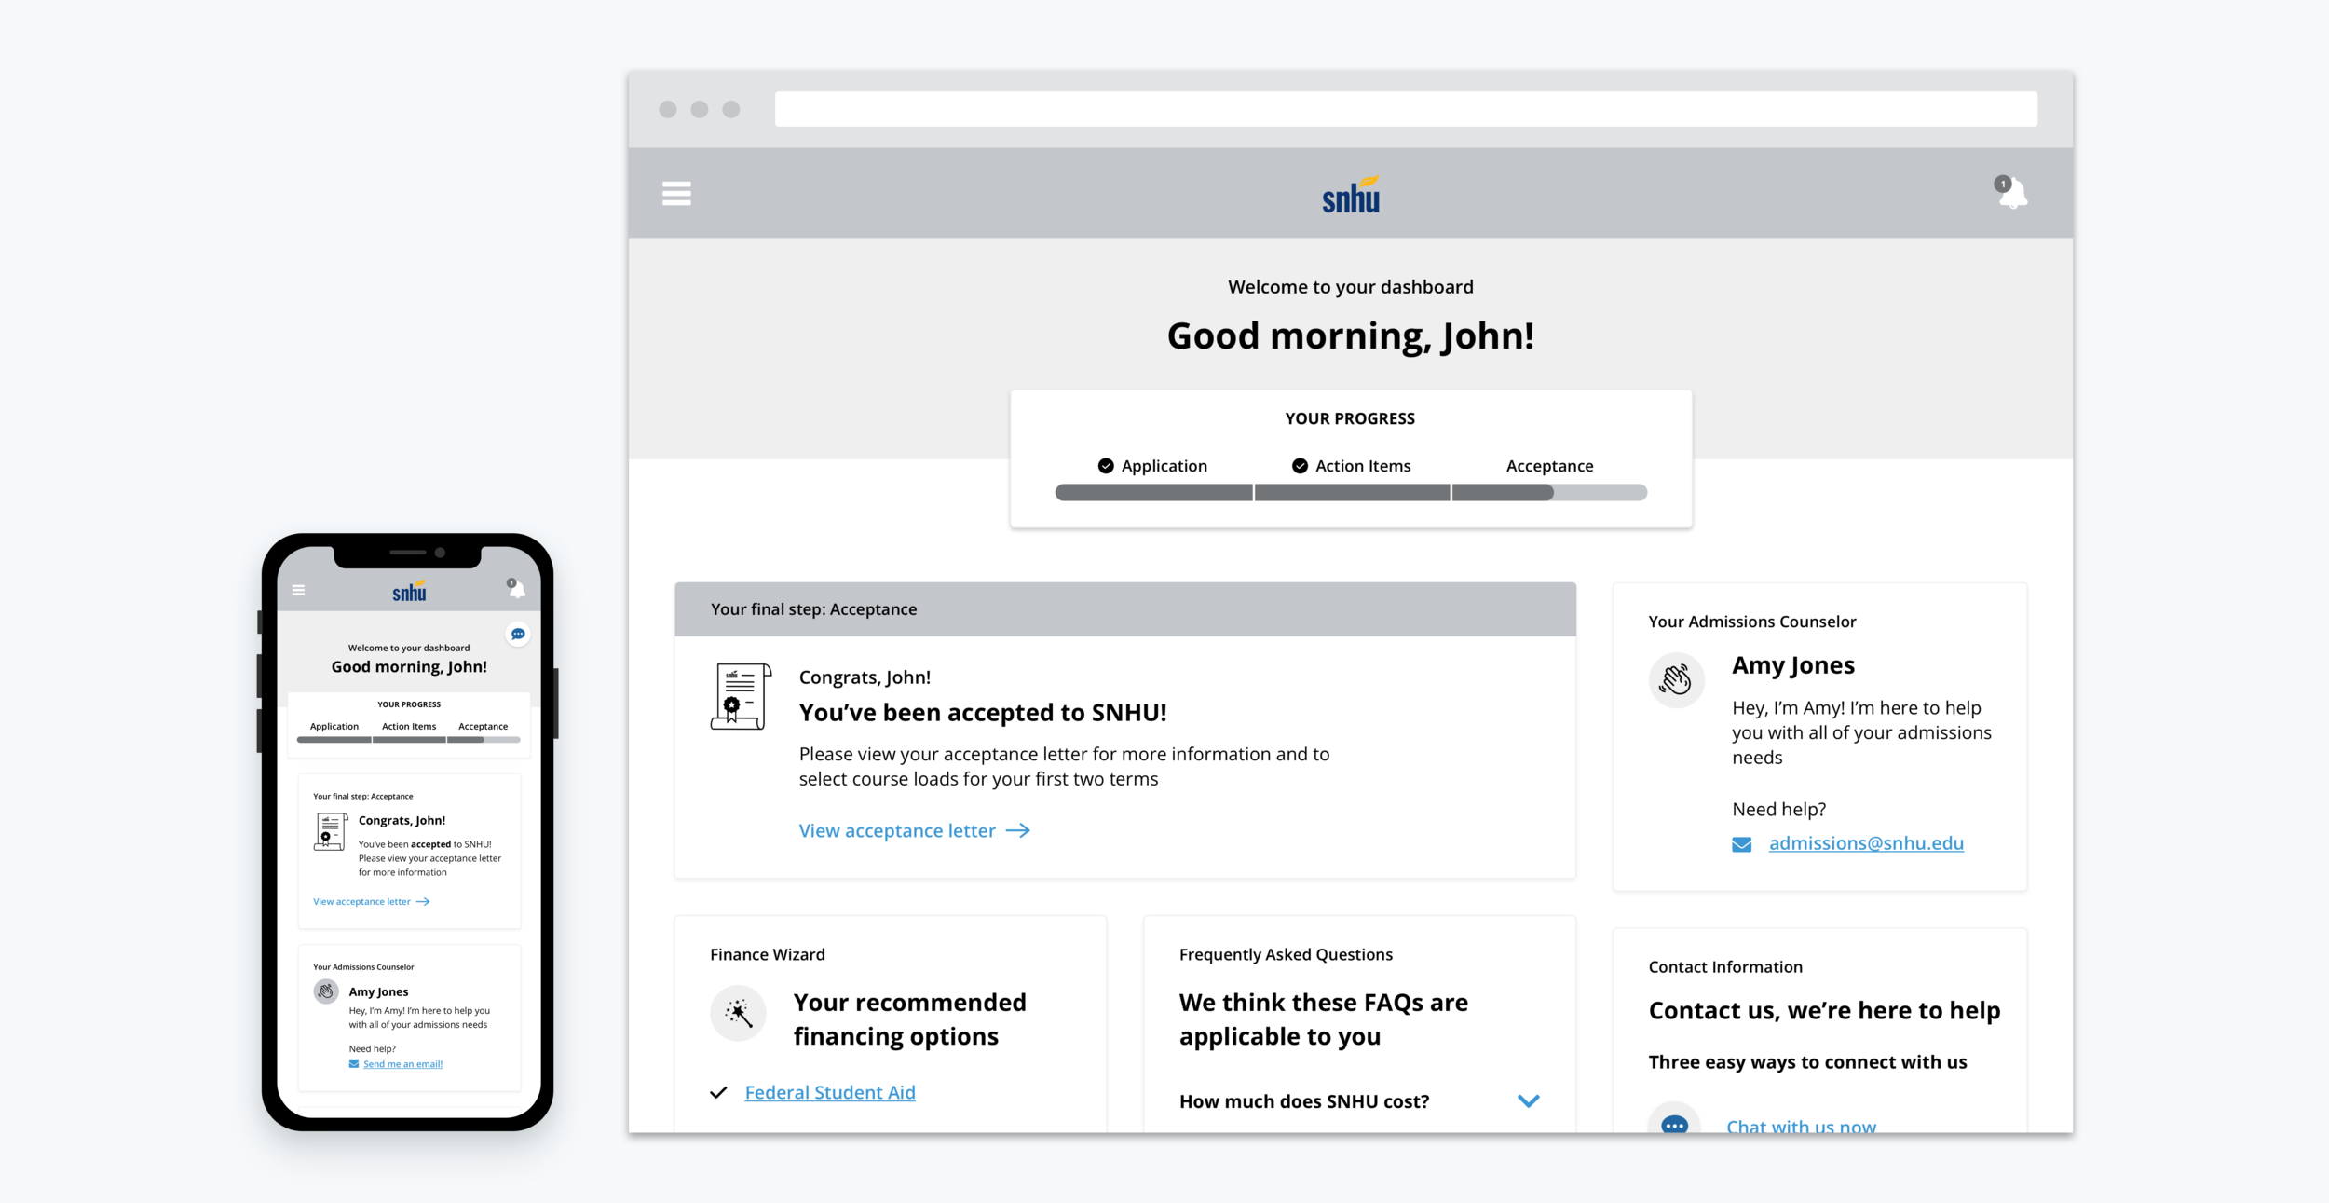This screenshot has width=2329, height=1203.
Task: Click Amy Jones's waving-hand avatar
Action: click(x=1676, y=680)
